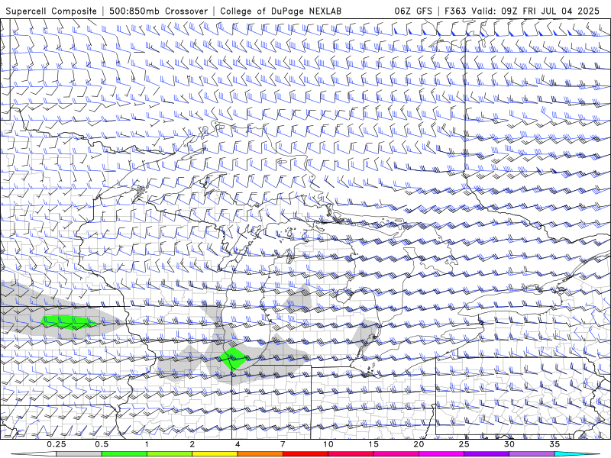Pick the crimson 10–15 color bar segment
This screenshot has width=611, height=458.
point(351,454)
